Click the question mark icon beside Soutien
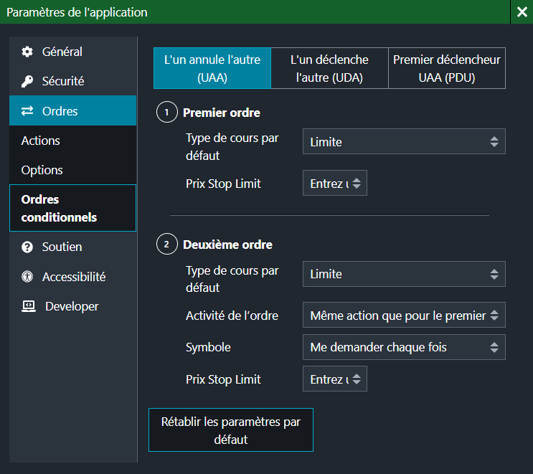Screen dimensions: 533x474 27,247
